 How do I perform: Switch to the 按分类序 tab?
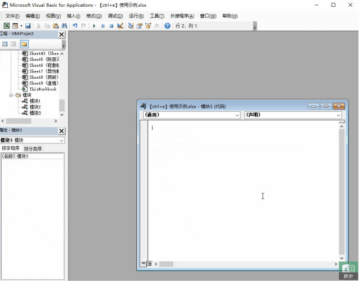(x=33, y=148)
